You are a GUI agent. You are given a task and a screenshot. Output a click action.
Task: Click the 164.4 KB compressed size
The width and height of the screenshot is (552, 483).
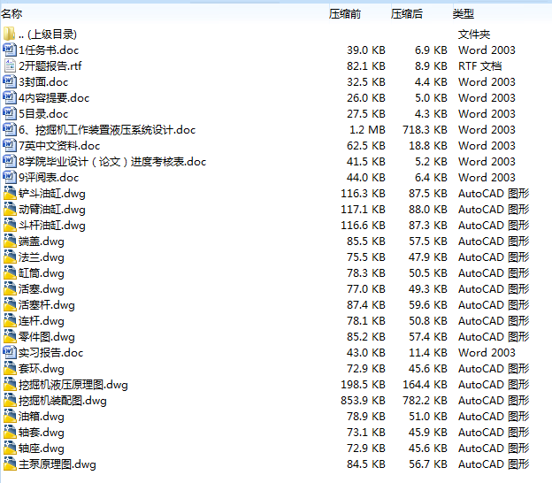[425, 385]
